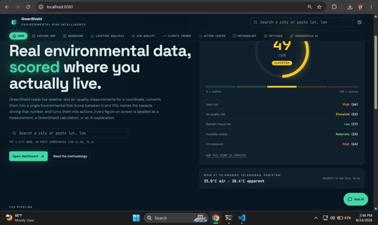Viewport: 378px width, 225px height.
Task: Click the Observed 25 Aug 2026 timestamp
Action: coord(341,178)
